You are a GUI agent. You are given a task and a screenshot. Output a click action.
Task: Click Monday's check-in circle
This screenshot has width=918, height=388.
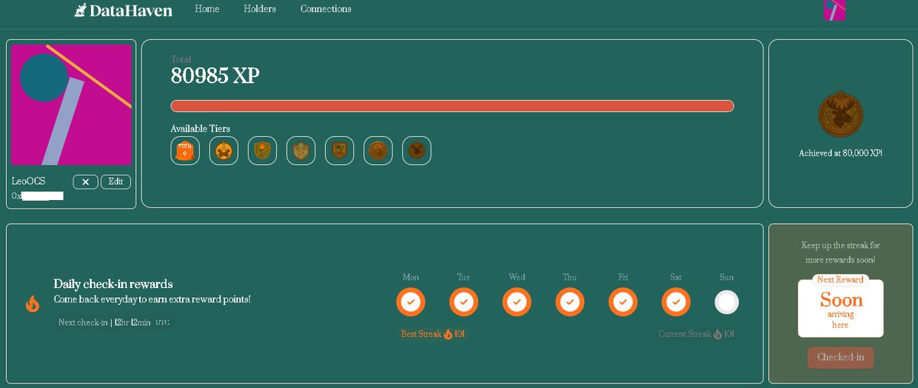tap(411, 302)
